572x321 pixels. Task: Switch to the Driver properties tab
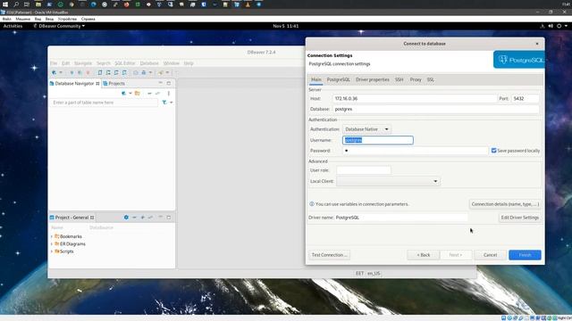click(373, 79)
